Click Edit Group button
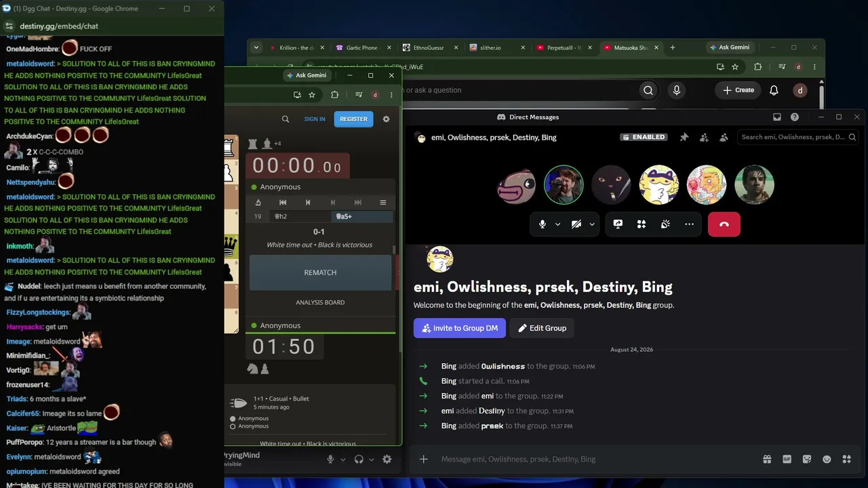Viewport: 868px width, 488px height. tap(542, 328)
